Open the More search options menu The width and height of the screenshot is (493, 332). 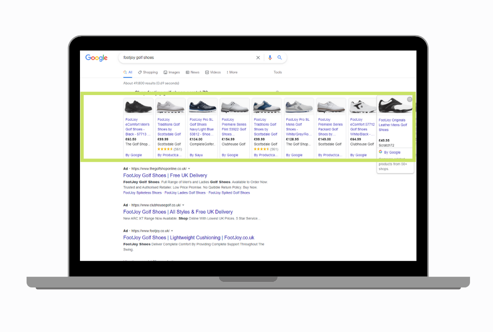click(x=232, y=72)
